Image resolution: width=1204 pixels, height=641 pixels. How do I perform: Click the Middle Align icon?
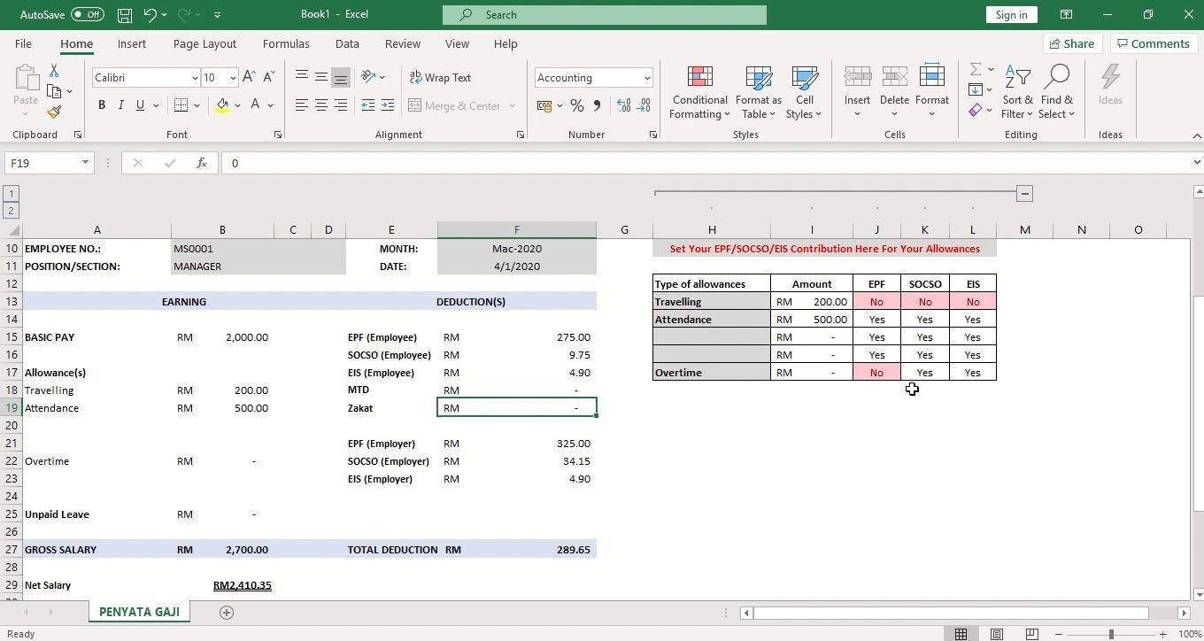(x=321, y=77)
